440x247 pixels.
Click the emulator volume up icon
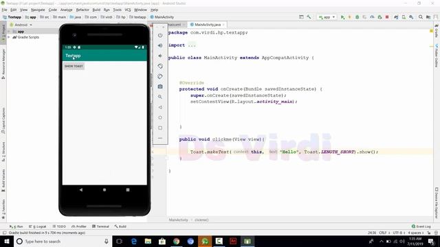tap(160, 45)
